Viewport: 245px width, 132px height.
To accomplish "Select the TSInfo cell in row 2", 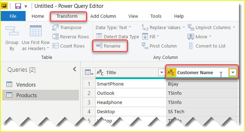I will pyautogui.click(x=202, y=93).
